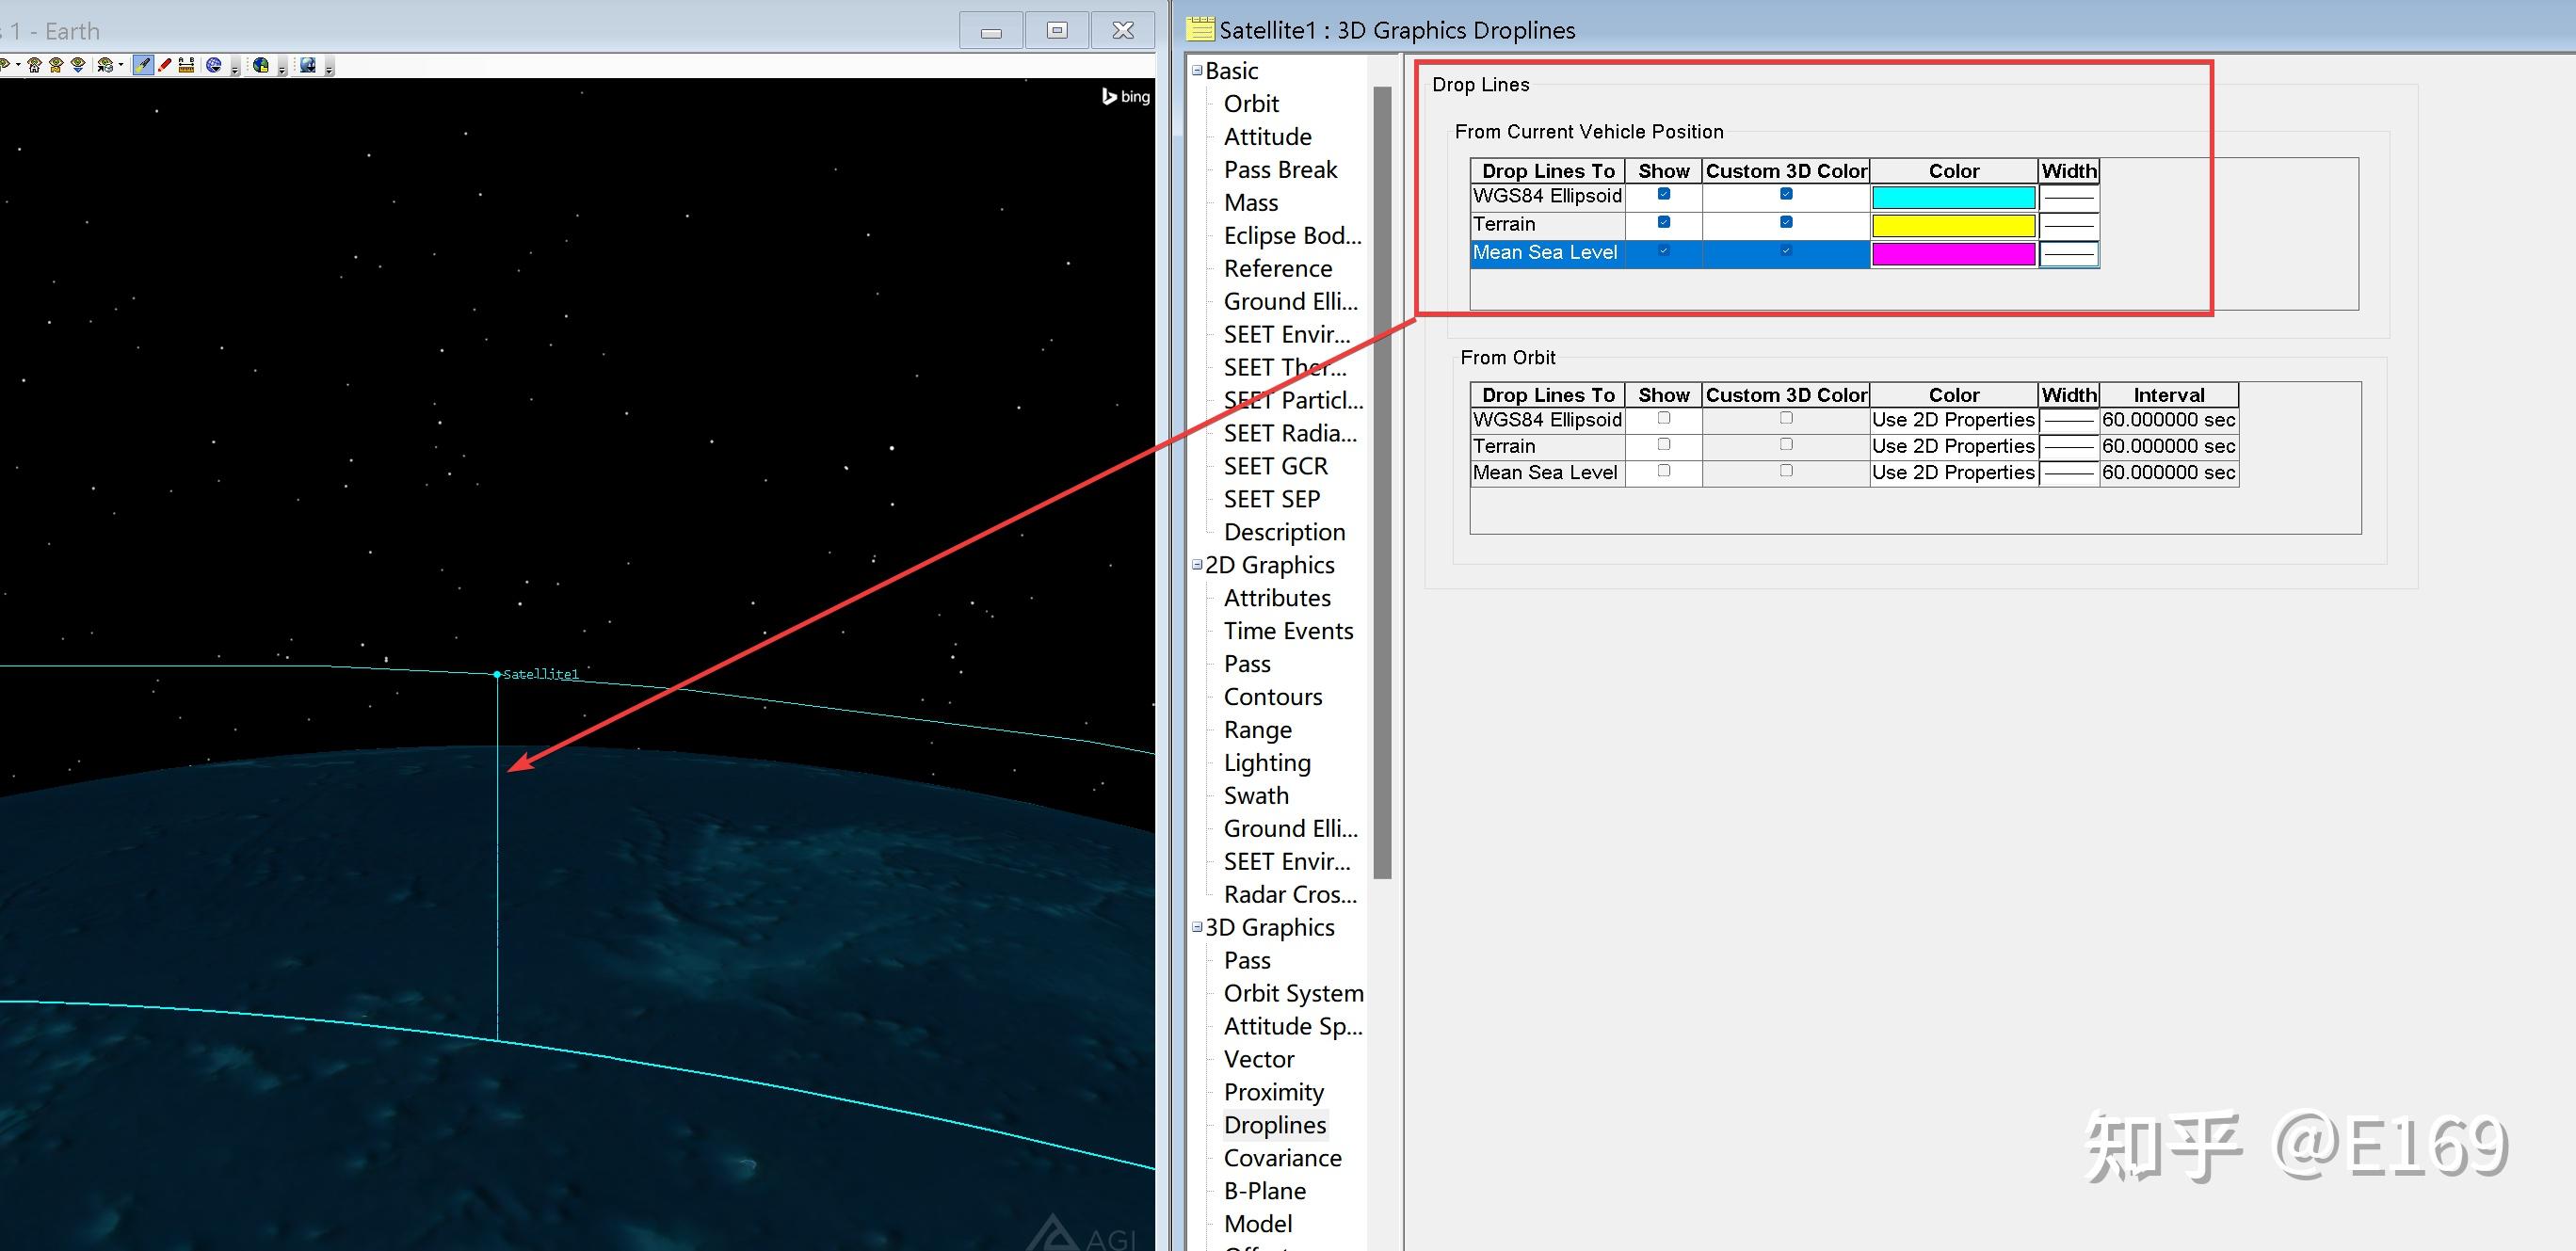The width and height of the screenshot is (2576, 1251).
Task: Collapse the 3D Graphics tree section
Action: point(1197,927)
